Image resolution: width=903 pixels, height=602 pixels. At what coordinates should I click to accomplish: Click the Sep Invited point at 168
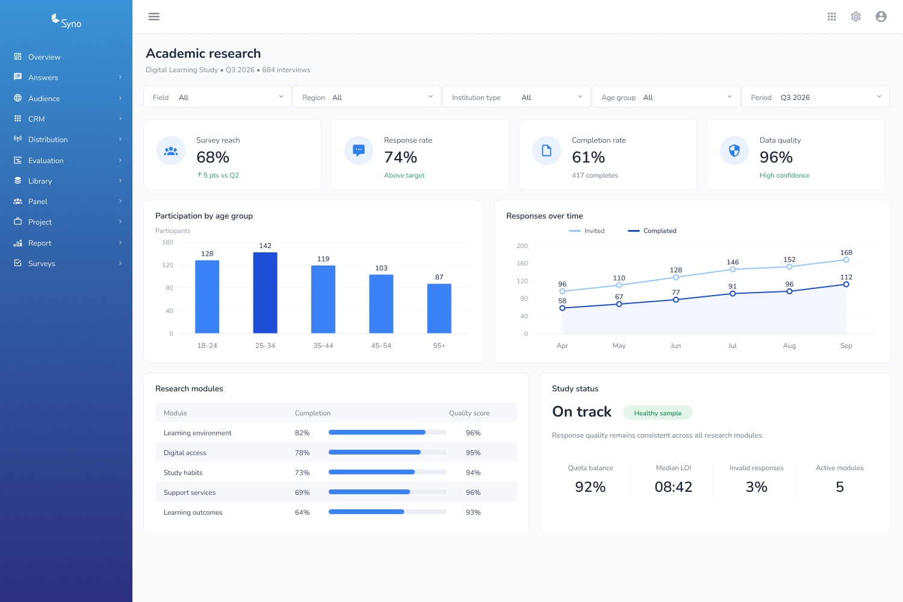click(846, 260)
